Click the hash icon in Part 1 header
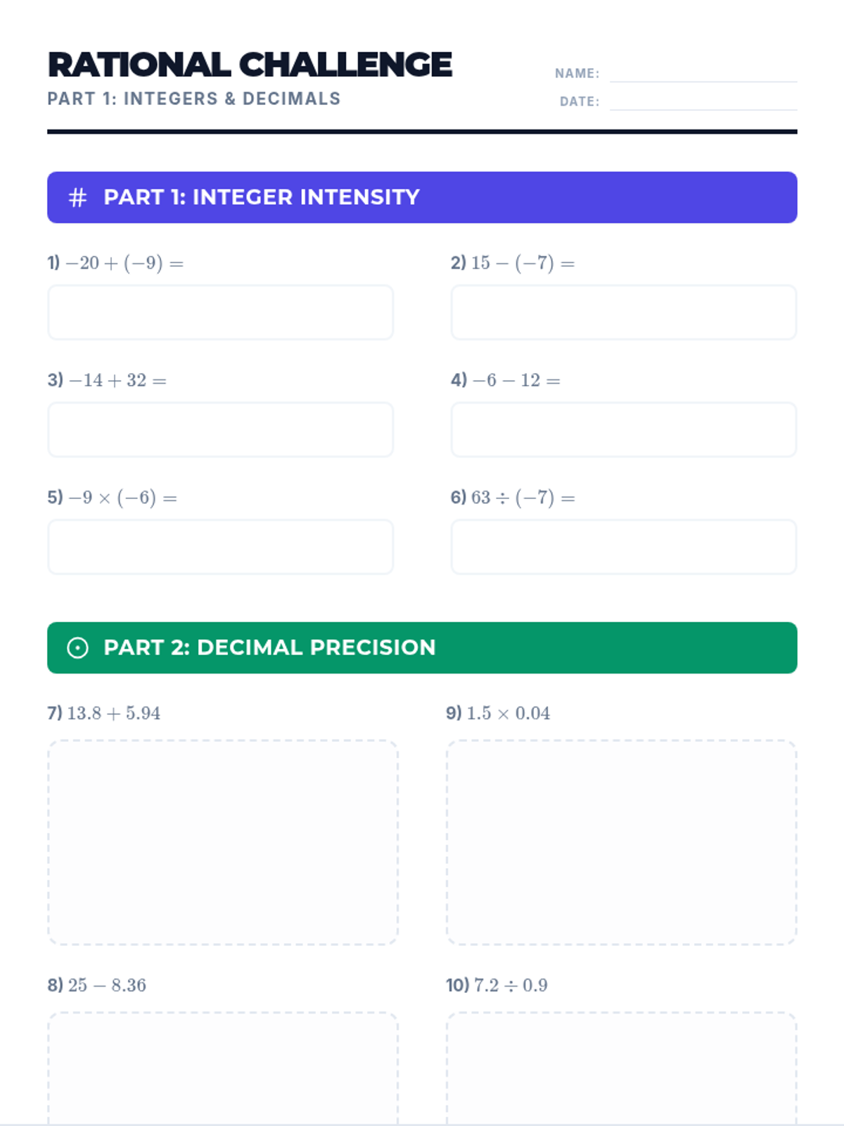The width and height of the screenshot is (844, 1126). click(x=77, y=198)
